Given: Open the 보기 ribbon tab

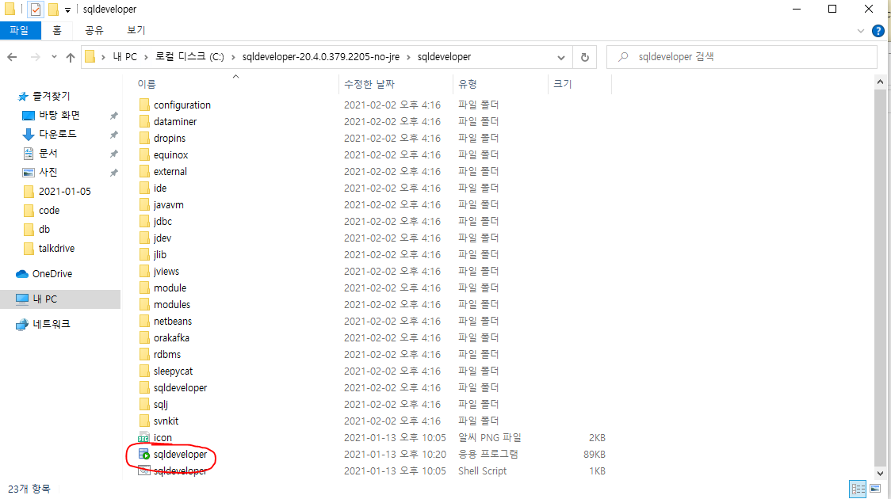Looking at the screenshot, I should (x=136, y=30).
